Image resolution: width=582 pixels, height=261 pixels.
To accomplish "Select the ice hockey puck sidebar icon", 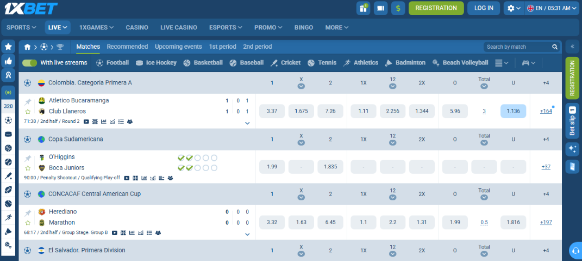I will pos(8,134).
